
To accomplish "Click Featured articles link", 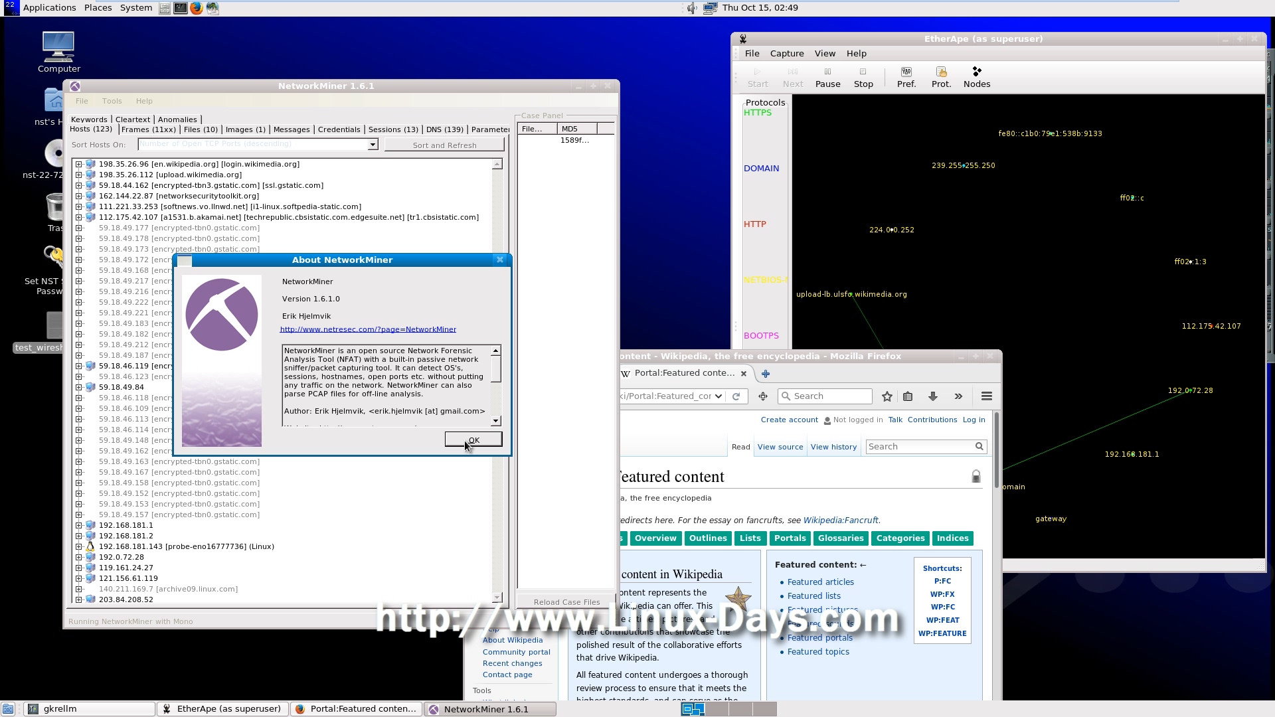I will click(820, 582).
